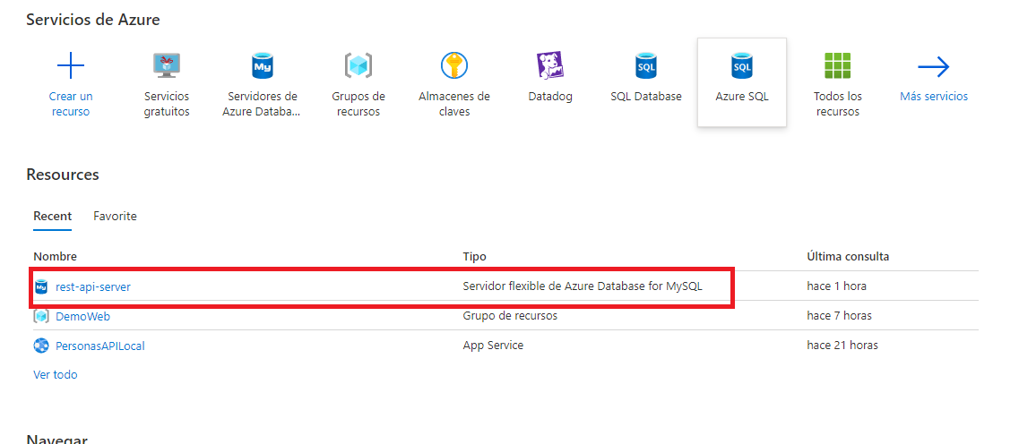This screenshot has width=1019, height=444.
Task: Click the Grupos de recursos label
Action: 358,104
